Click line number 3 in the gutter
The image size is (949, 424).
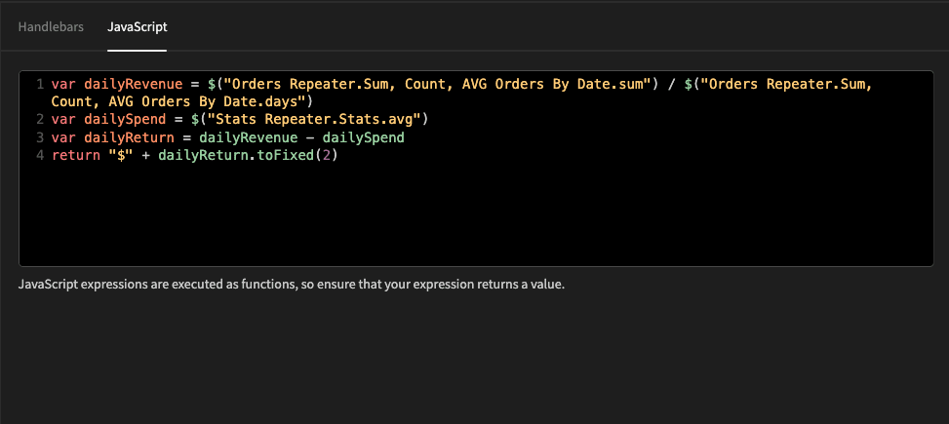pos(40,137)
